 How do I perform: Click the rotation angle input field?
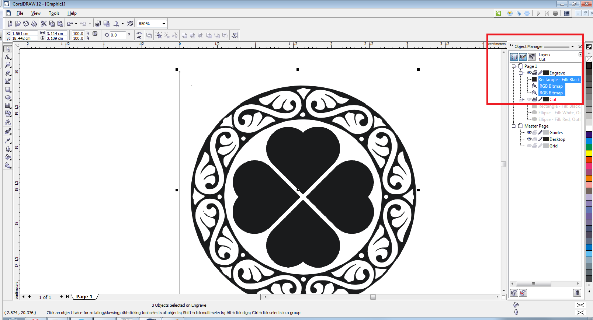coord(118,35)
